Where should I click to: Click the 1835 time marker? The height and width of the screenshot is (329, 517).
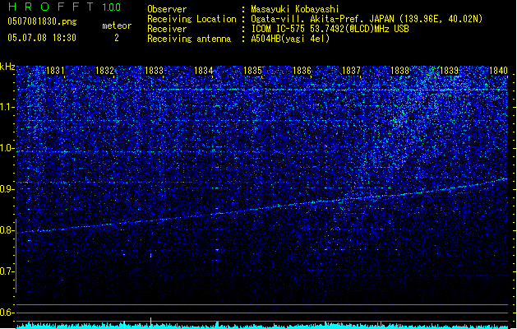click(x=252, y=71)
